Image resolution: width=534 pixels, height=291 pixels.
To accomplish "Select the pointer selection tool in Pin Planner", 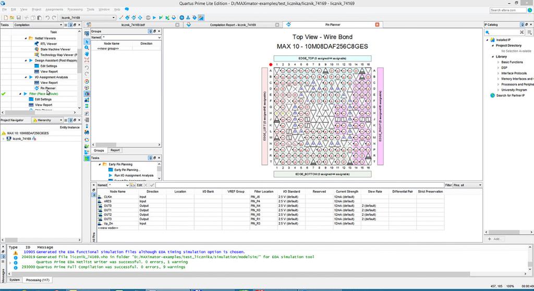I will point(87,42).
